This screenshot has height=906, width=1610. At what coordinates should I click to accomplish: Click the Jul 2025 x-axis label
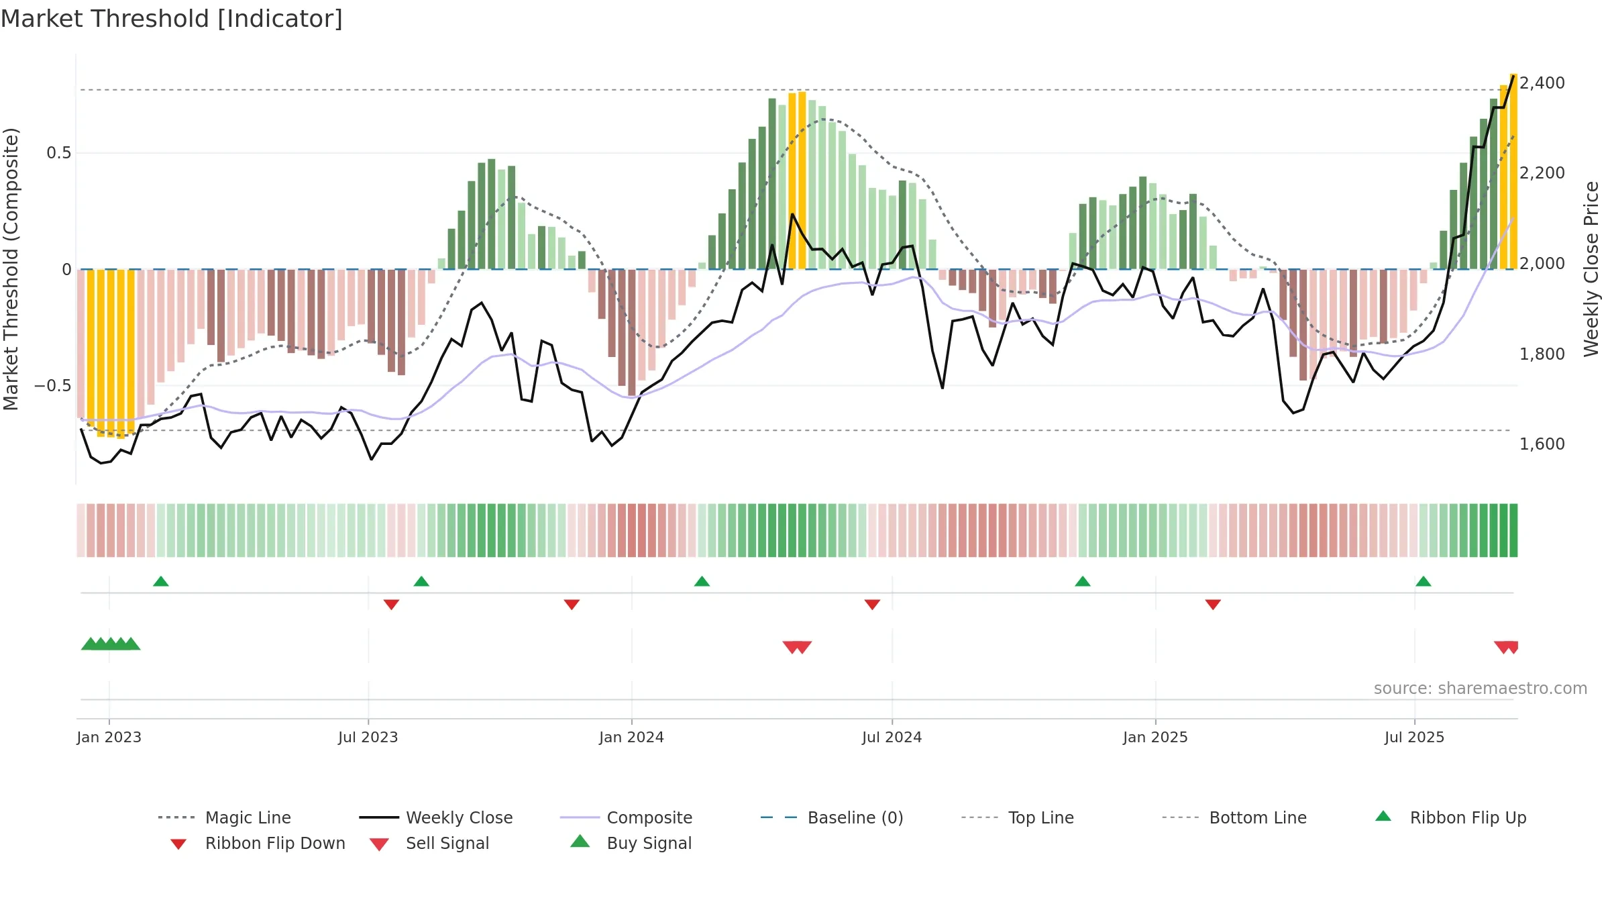coord(1415,738)
